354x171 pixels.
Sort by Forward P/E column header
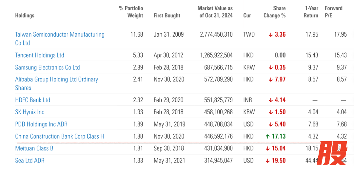(333, 12)
